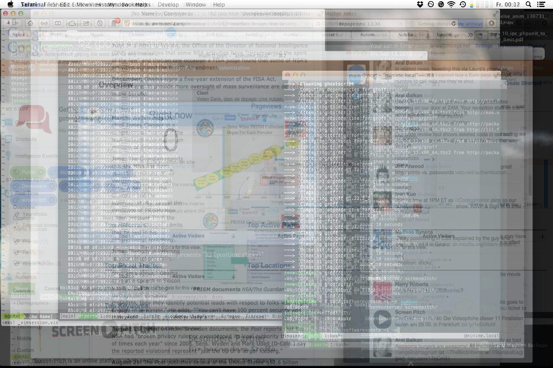Open the Wi-Fi status menu

(x=451, y=4)
